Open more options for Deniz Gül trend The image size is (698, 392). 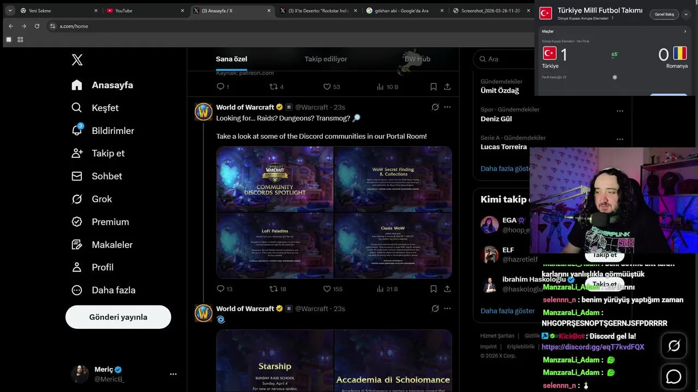click(620, 111)
